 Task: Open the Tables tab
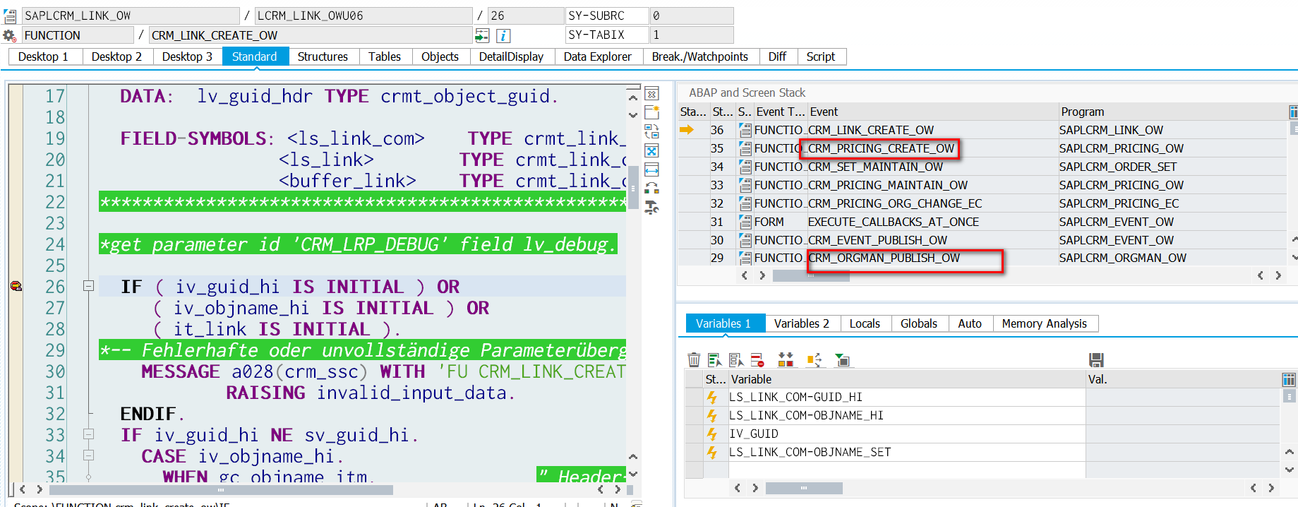pyautogui.click(x=385, y=56)
